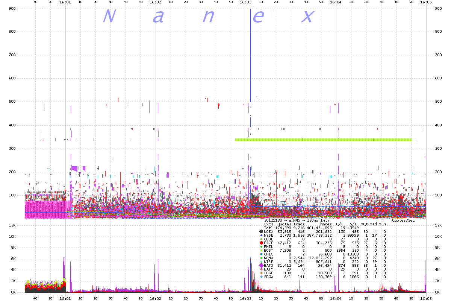The height and width of the screenshot is (301, 451).
Task: Click BATS quotes value 61,412
Action: [x=285, y=266]
